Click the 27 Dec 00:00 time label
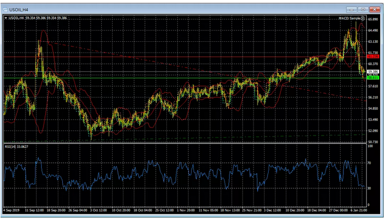387x218 pixels. [x=338, y=210]
